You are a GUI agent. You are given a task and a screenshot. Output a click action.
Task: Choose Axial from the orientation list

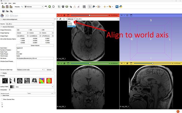point(69,22)
